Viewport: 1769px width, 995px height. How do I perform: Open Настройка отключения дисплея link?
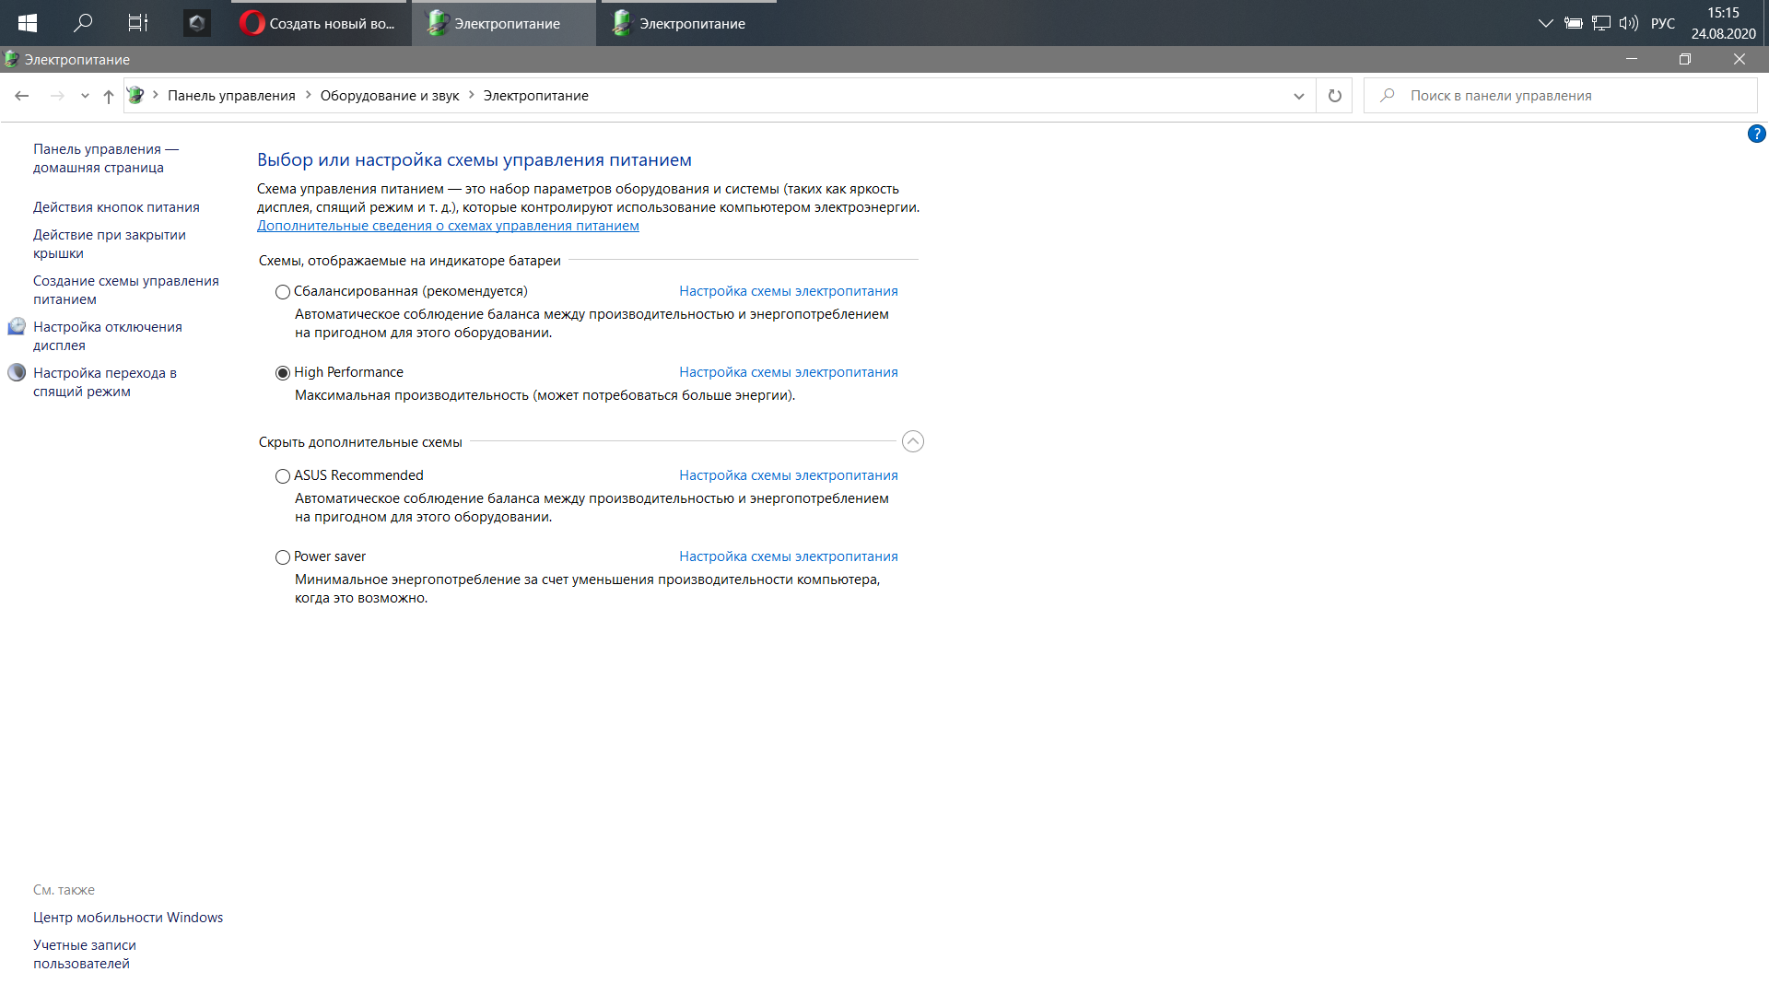pos(108,336)
